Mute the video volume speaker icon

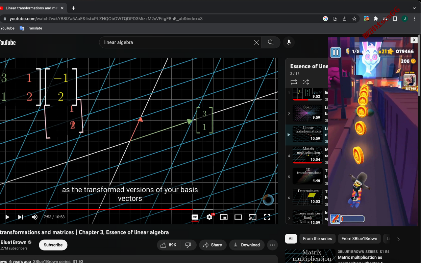point(35,217)
